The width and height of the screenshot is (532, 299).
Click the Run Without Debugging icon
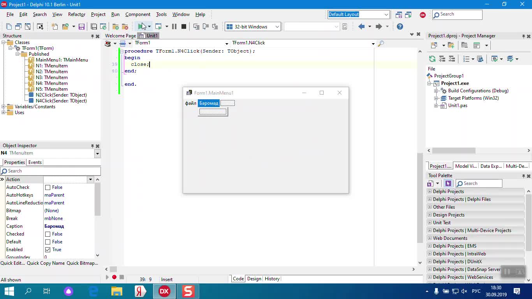(x=158, y=26)
